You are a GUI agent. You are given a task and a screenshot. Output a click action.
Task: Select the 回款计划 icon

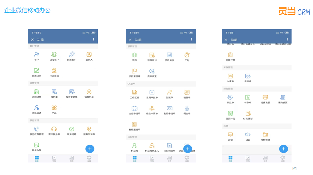[x=230, y=113]
